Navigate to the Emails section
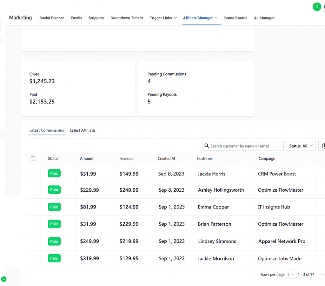 [x=76, y=18]
